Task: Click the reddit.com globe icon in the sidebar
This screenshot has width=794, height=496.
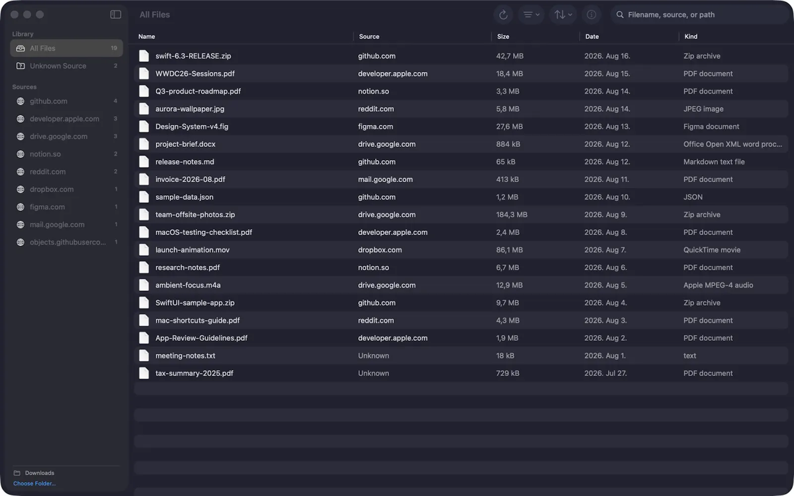Action: pyautogui.click(x=20, y=172)
